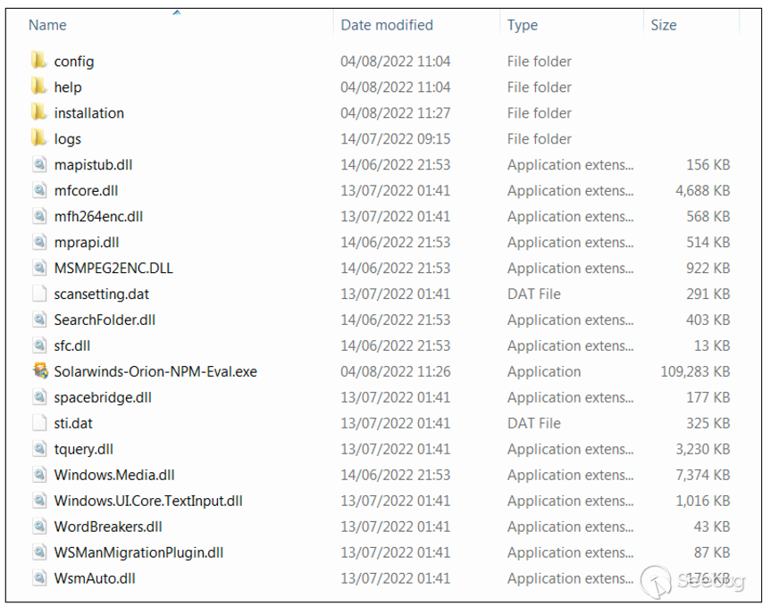Click the WsmAuto.dll file icon

[x=39, y=578]
